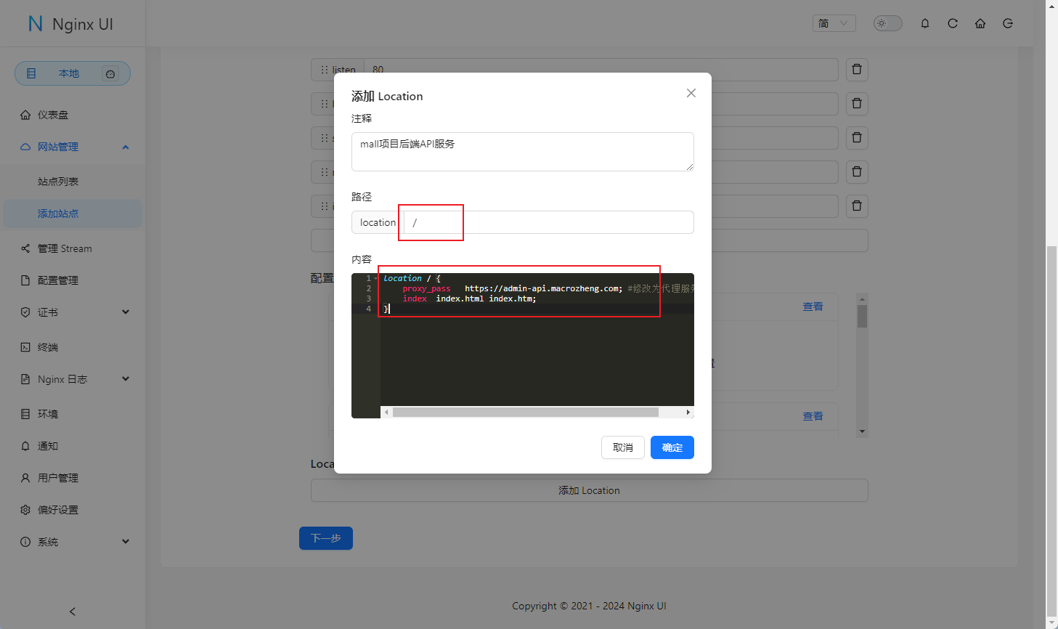The image size is (1058, 629).
Task: Expand the 系统 submenu chevron
Action: click(x=126, y=542)
